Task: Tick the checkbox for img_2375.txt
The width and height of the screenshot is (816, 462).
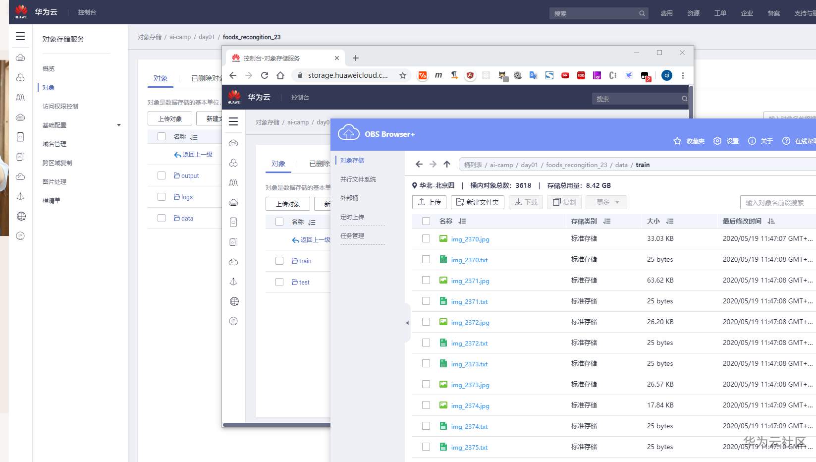Action: click(426, 447)
